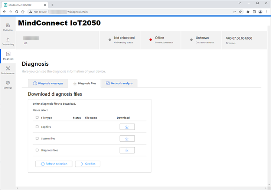Screen dimensions: 271x190
Task: Click the red Offline status indicator
Action: tap(151, 40)
